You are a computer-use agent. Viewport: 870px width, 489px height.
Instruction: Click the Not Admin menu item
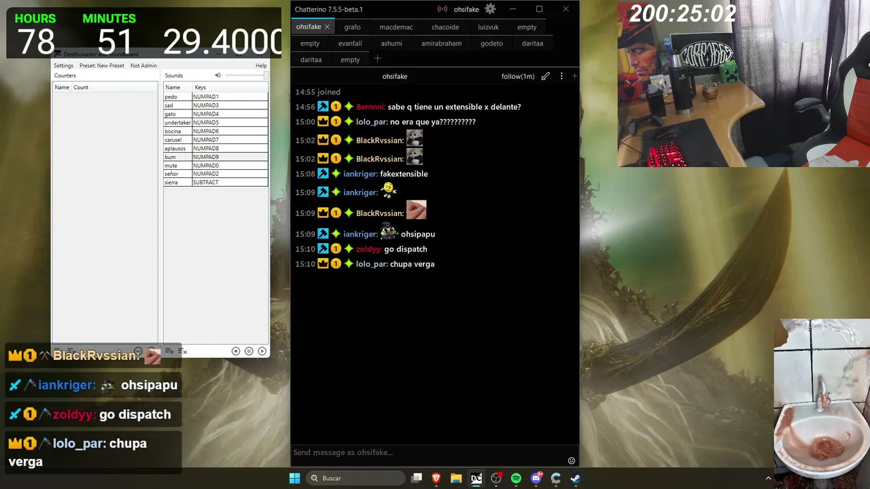[143, 66]
